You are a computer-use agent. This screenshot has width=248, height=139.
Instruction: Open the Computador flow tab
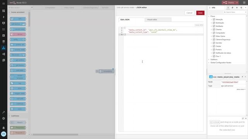52,8
